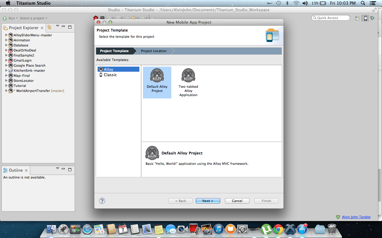
Task: Close the Project Explorer tab
Action: click(42, 28)
